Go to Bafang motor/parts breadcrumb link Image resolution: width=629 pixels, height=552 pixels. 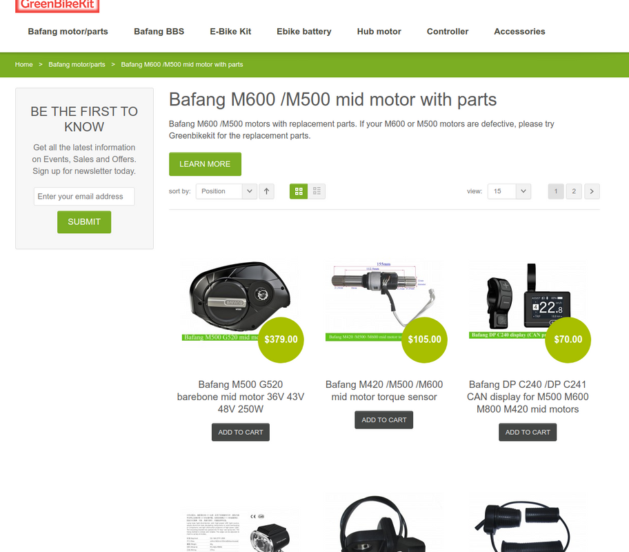(x=77, y=65)
